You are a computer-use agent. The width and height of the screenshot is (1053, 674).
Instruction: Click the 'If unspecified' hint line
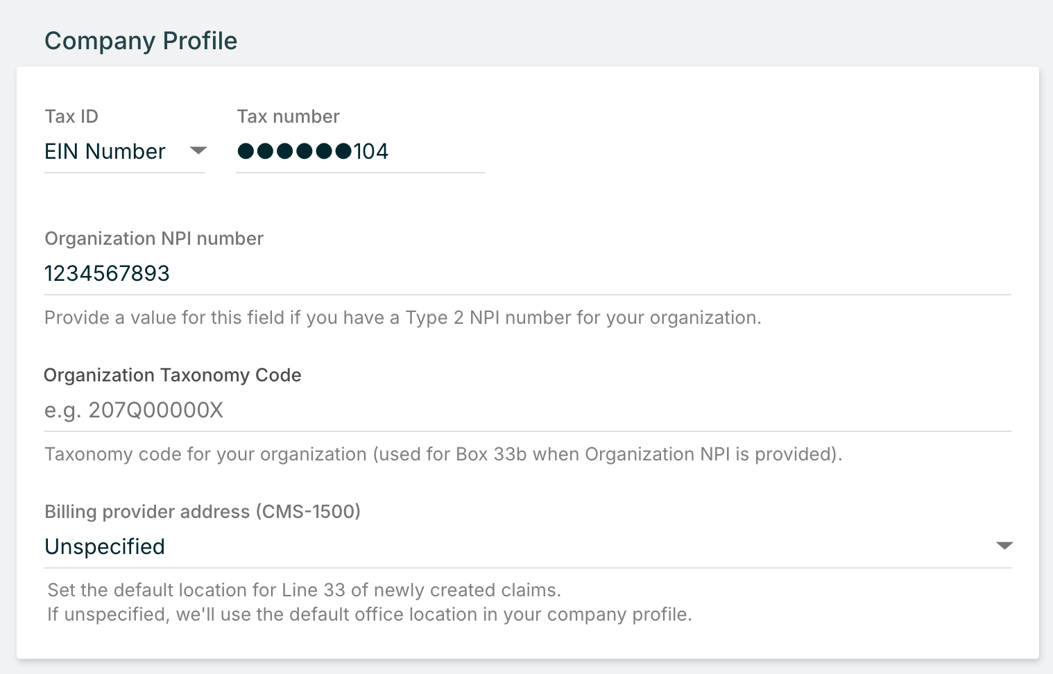tap(369, 614)
